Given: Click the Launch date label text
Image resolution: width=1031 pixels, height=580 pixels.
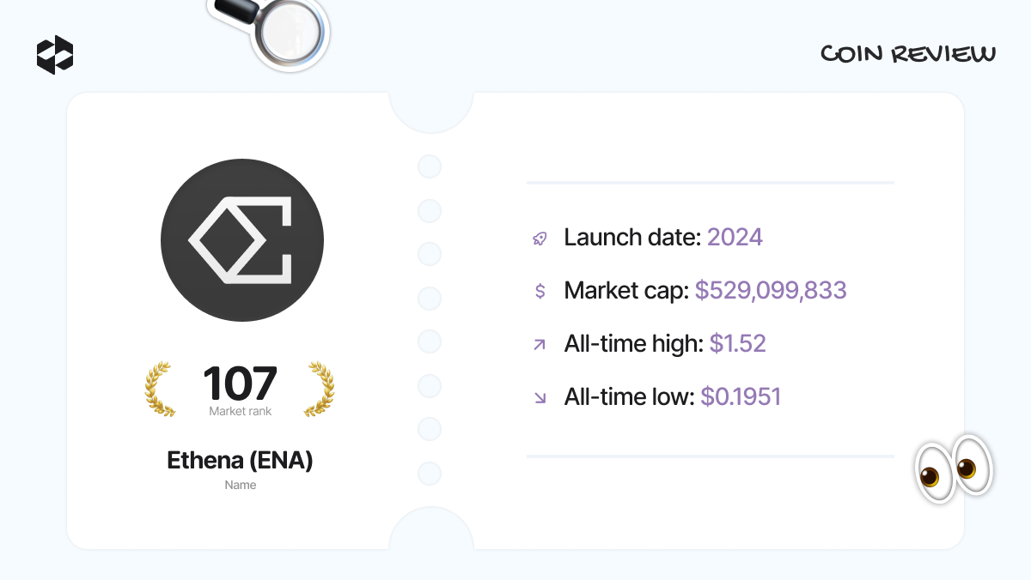Looking at the screenshot, I should pyautogui.click(x=632, y=238).
